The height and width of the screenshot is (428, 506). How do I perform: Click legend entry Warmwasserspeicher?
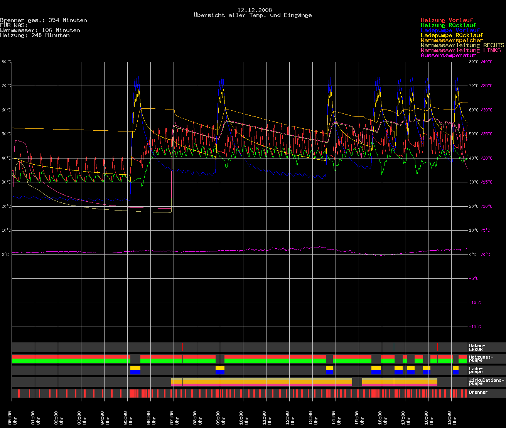point(452,40)
